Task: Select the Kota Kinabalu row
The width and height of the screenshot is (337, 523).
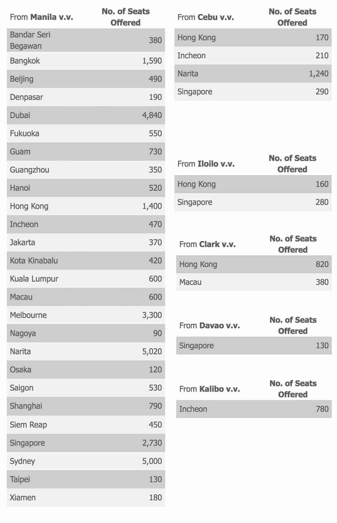Action: click(86, 261)
